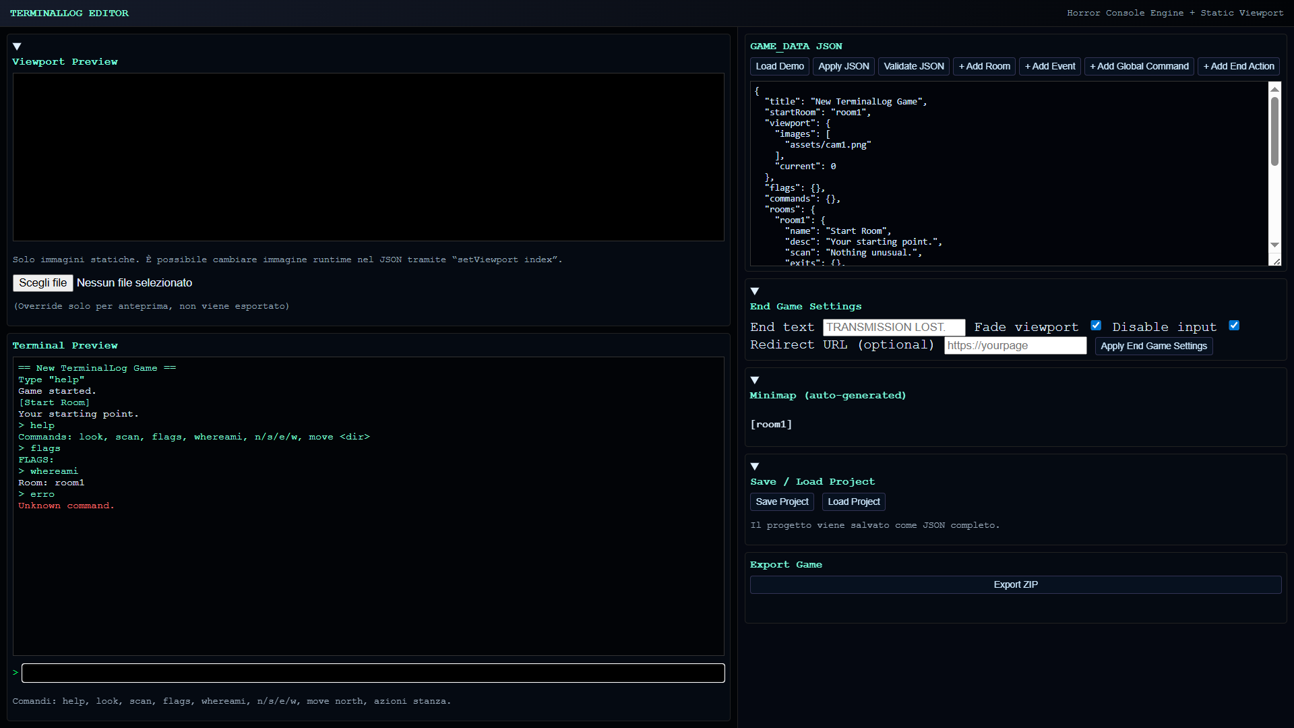
Task: Click the Load Demo button
Action: [x=779, y=66]
